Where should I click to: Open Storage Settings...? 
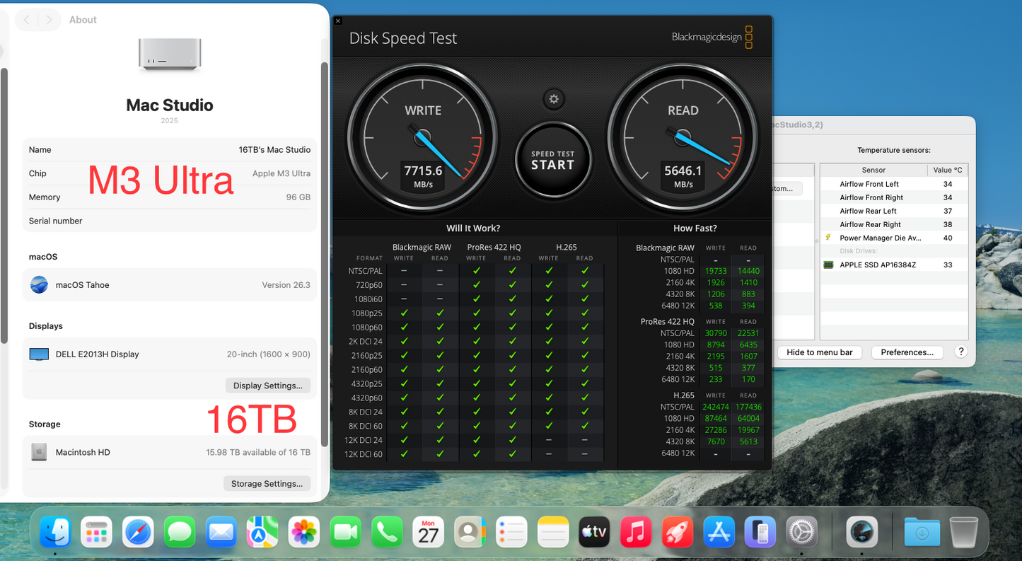pyautogui.click(x=267, y=484)
